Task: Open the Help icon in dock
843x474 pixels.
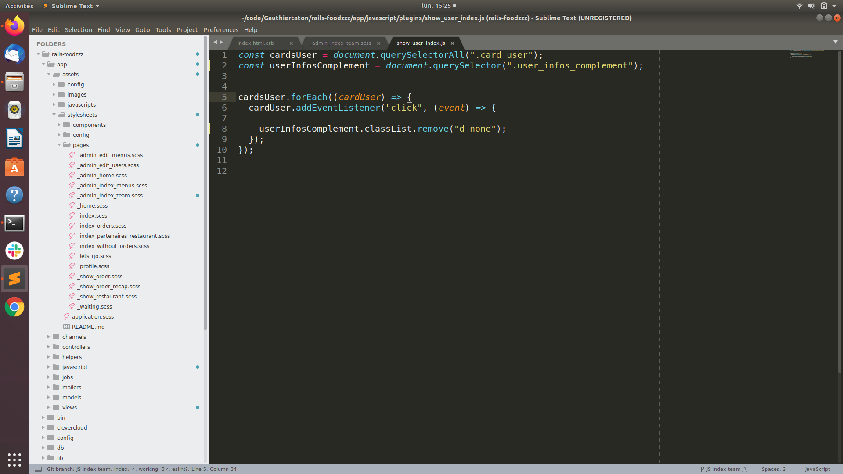Action: (x=14, y=195)
